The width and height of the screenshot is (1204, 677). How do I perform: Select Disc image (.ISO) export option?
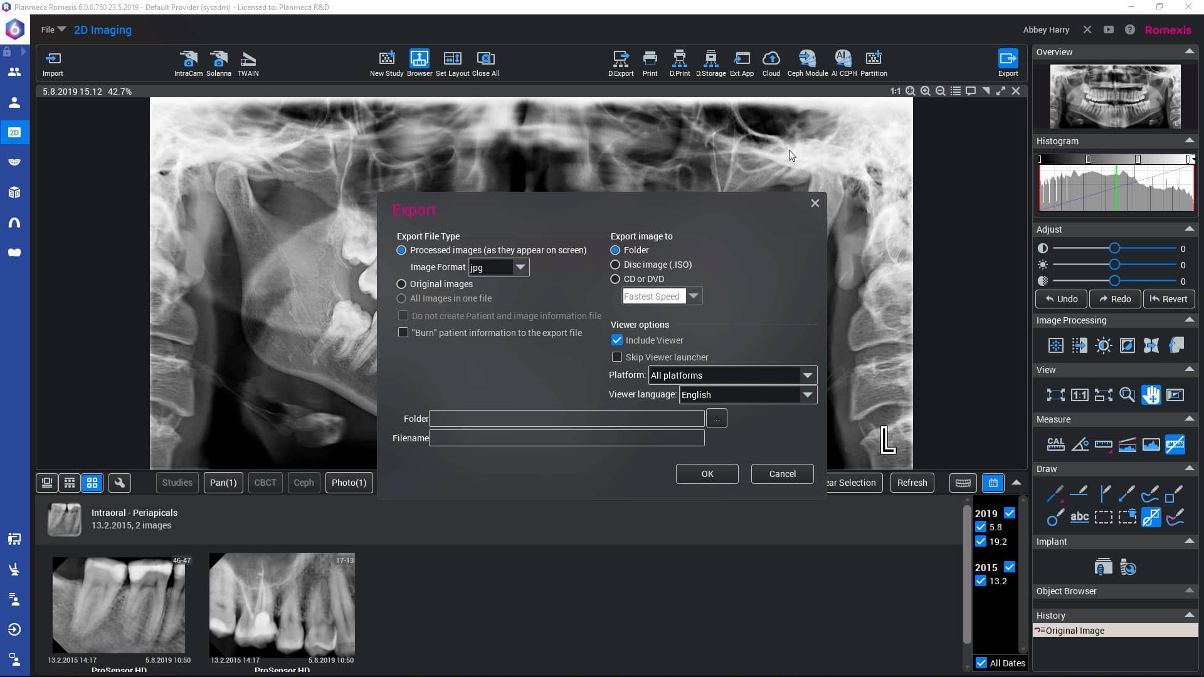[615, 265]
